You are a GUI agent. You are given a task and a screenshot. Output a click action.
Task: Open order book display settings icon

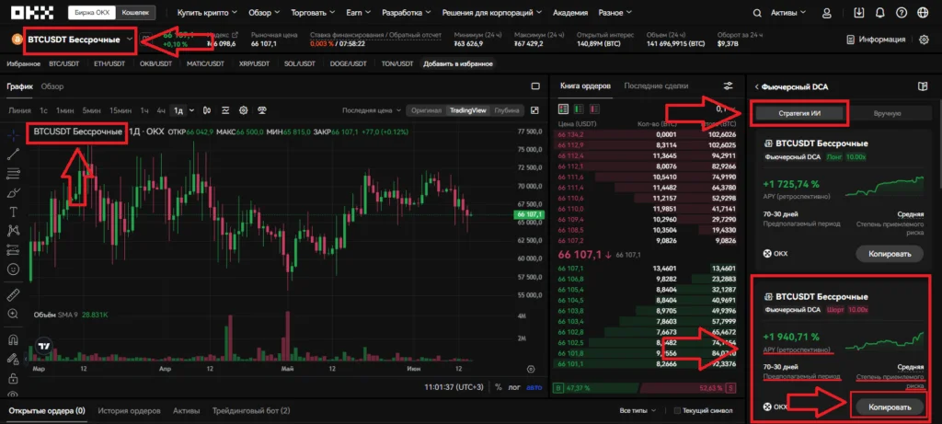click(729, 86)
